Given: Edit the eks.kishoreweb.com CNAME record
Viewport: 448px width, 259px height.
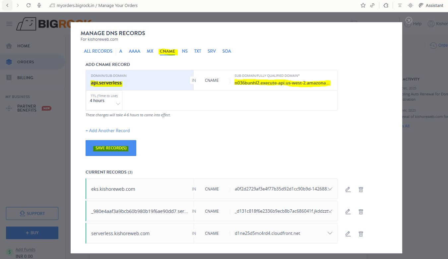Looking at the screenshot, I should click(348, 189).
